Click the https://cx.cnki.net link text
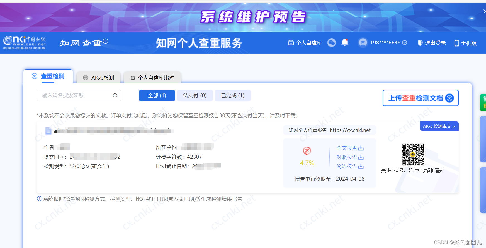The image size is (486, 248). coord(350,130)
